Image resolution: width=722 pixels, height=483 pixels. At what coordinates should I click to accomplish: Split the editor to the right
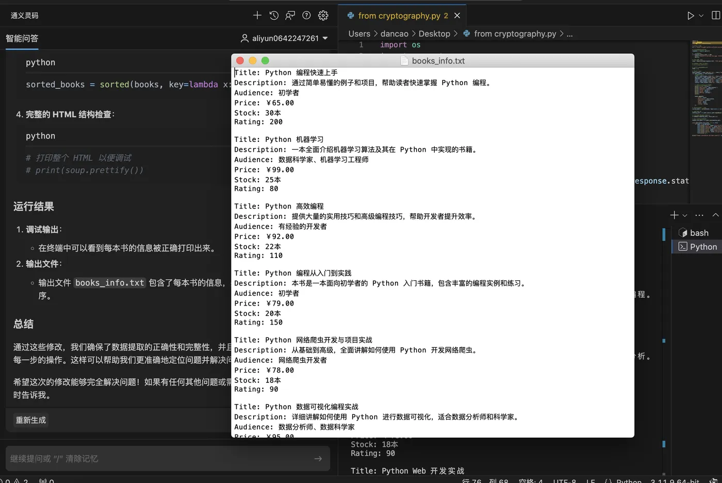716,15
